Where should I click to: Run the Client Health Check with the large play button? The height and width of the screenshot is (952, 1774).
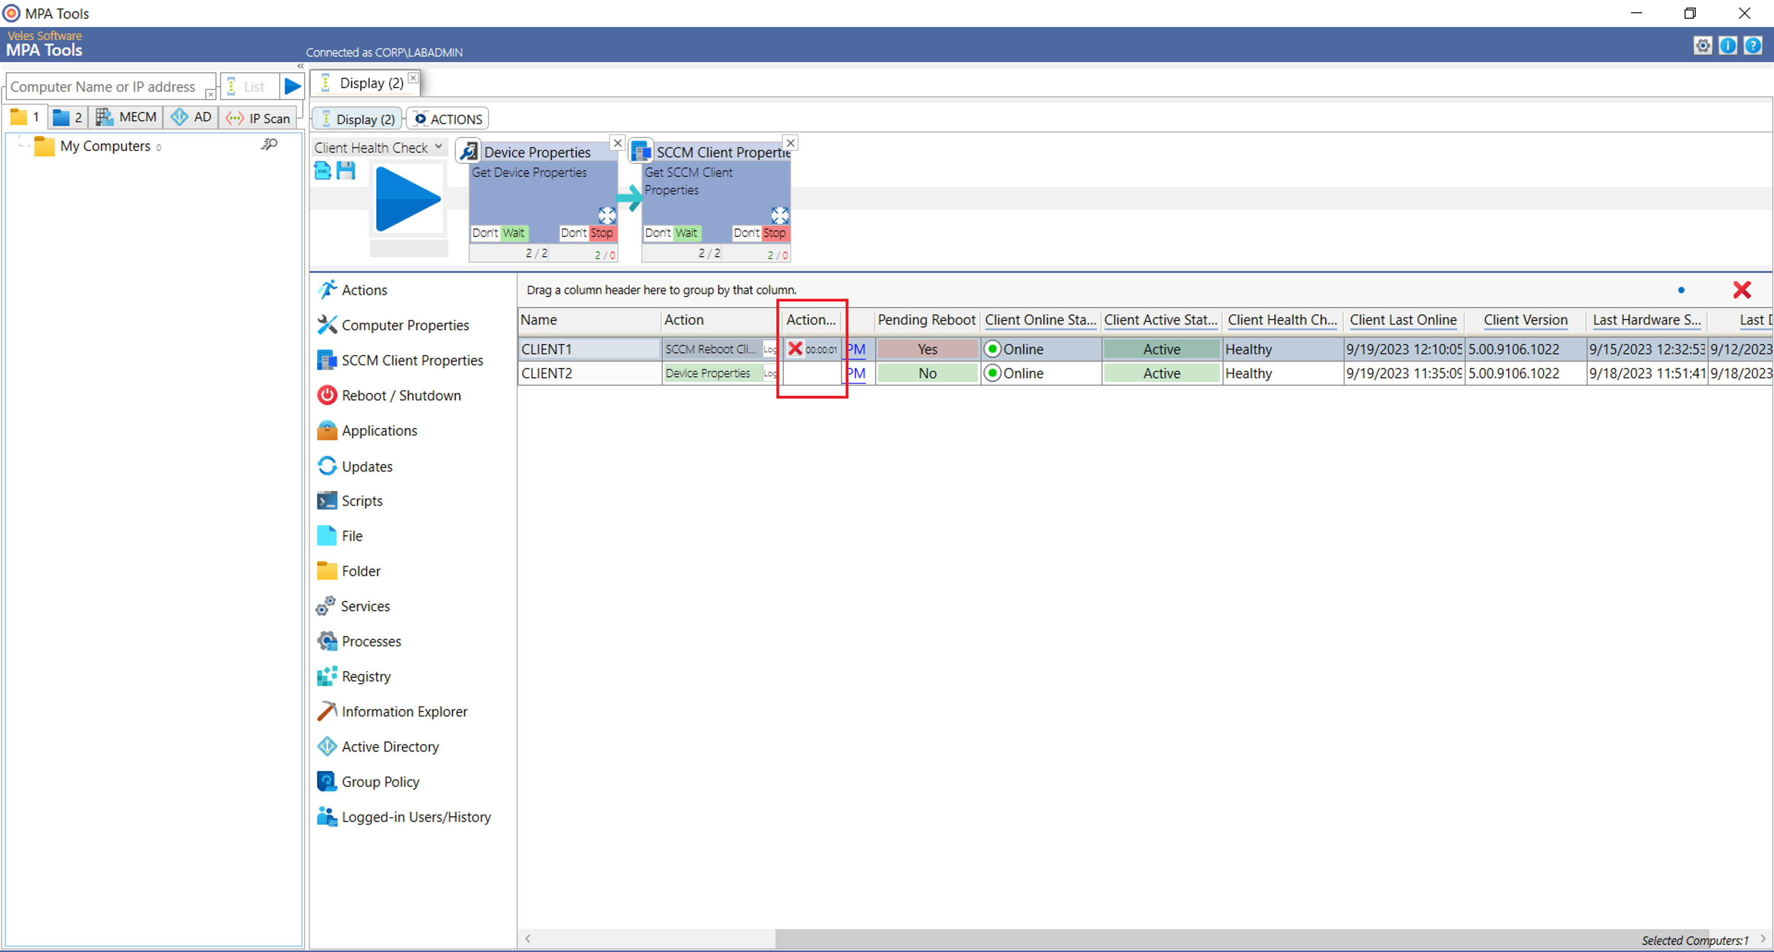[407, 200]
